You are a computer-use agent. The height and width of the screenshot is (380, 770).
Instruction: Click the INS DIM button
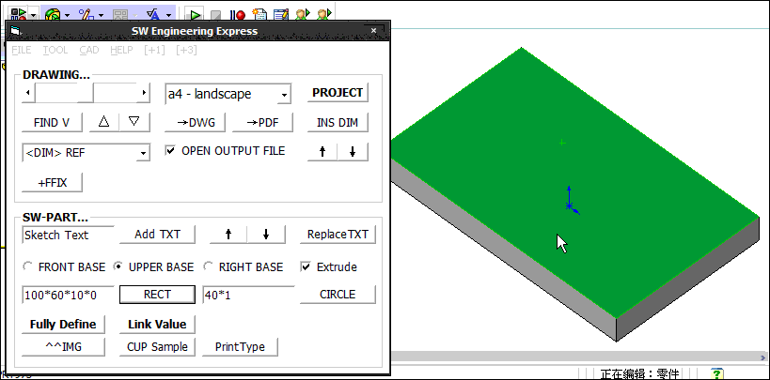pyautogui.click(x=338, y=123)
